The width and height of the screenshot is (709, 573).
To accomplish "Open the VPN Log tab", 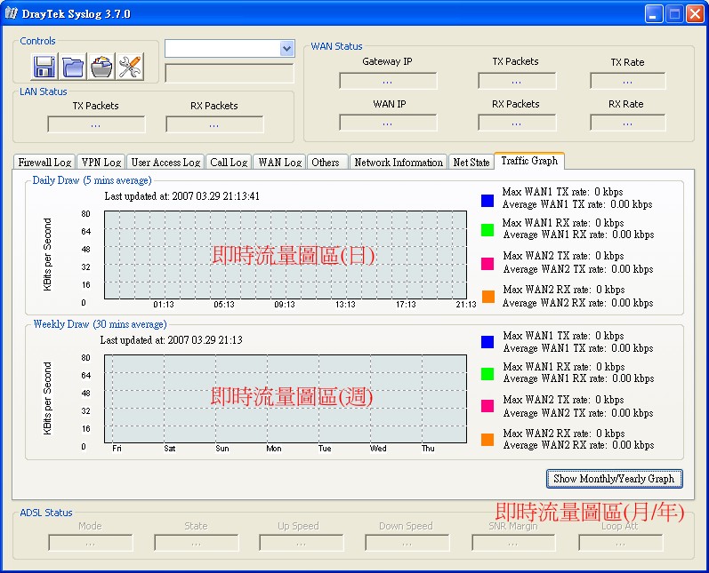I will (x=101, y=162).
